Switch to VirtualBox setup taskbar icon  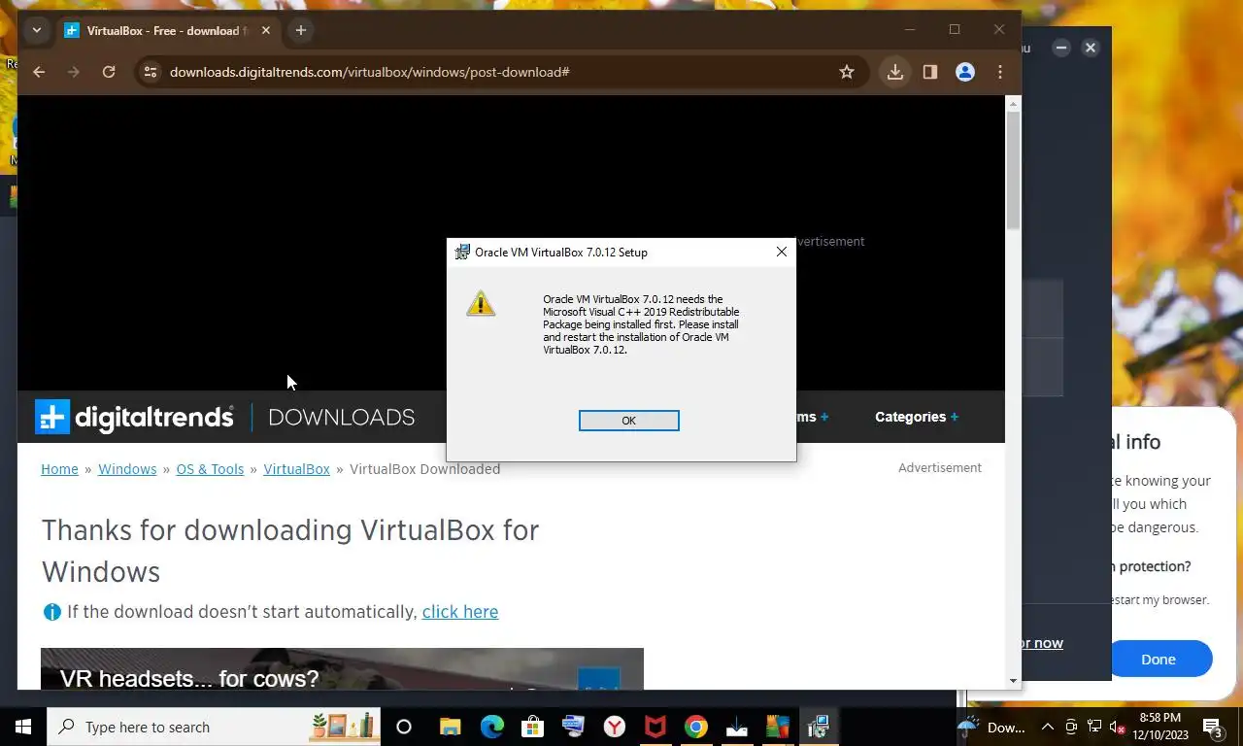point(819,727)
